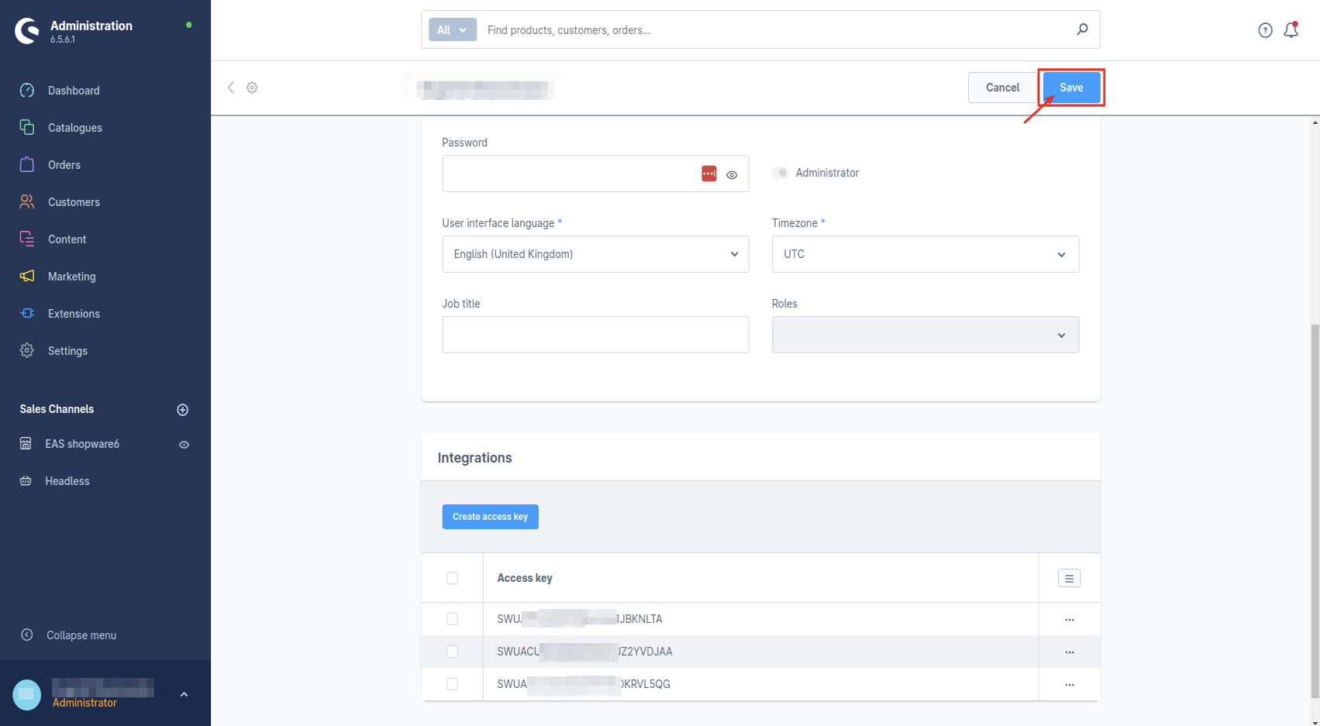
Task: Click the Create access key button
Action: (x=490, y=517)
